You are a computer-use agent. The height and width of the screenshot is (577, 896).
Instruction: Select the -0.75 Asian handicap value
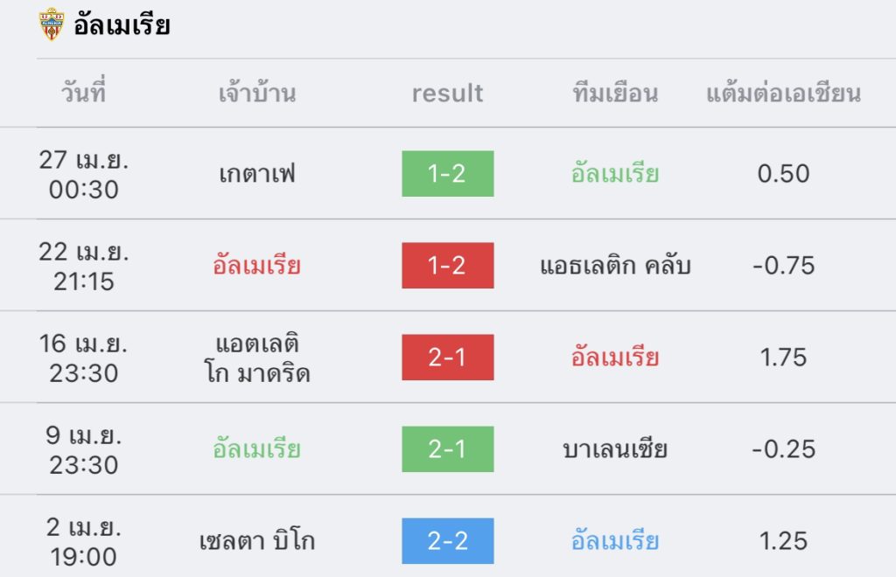click(x=783, y=266)
